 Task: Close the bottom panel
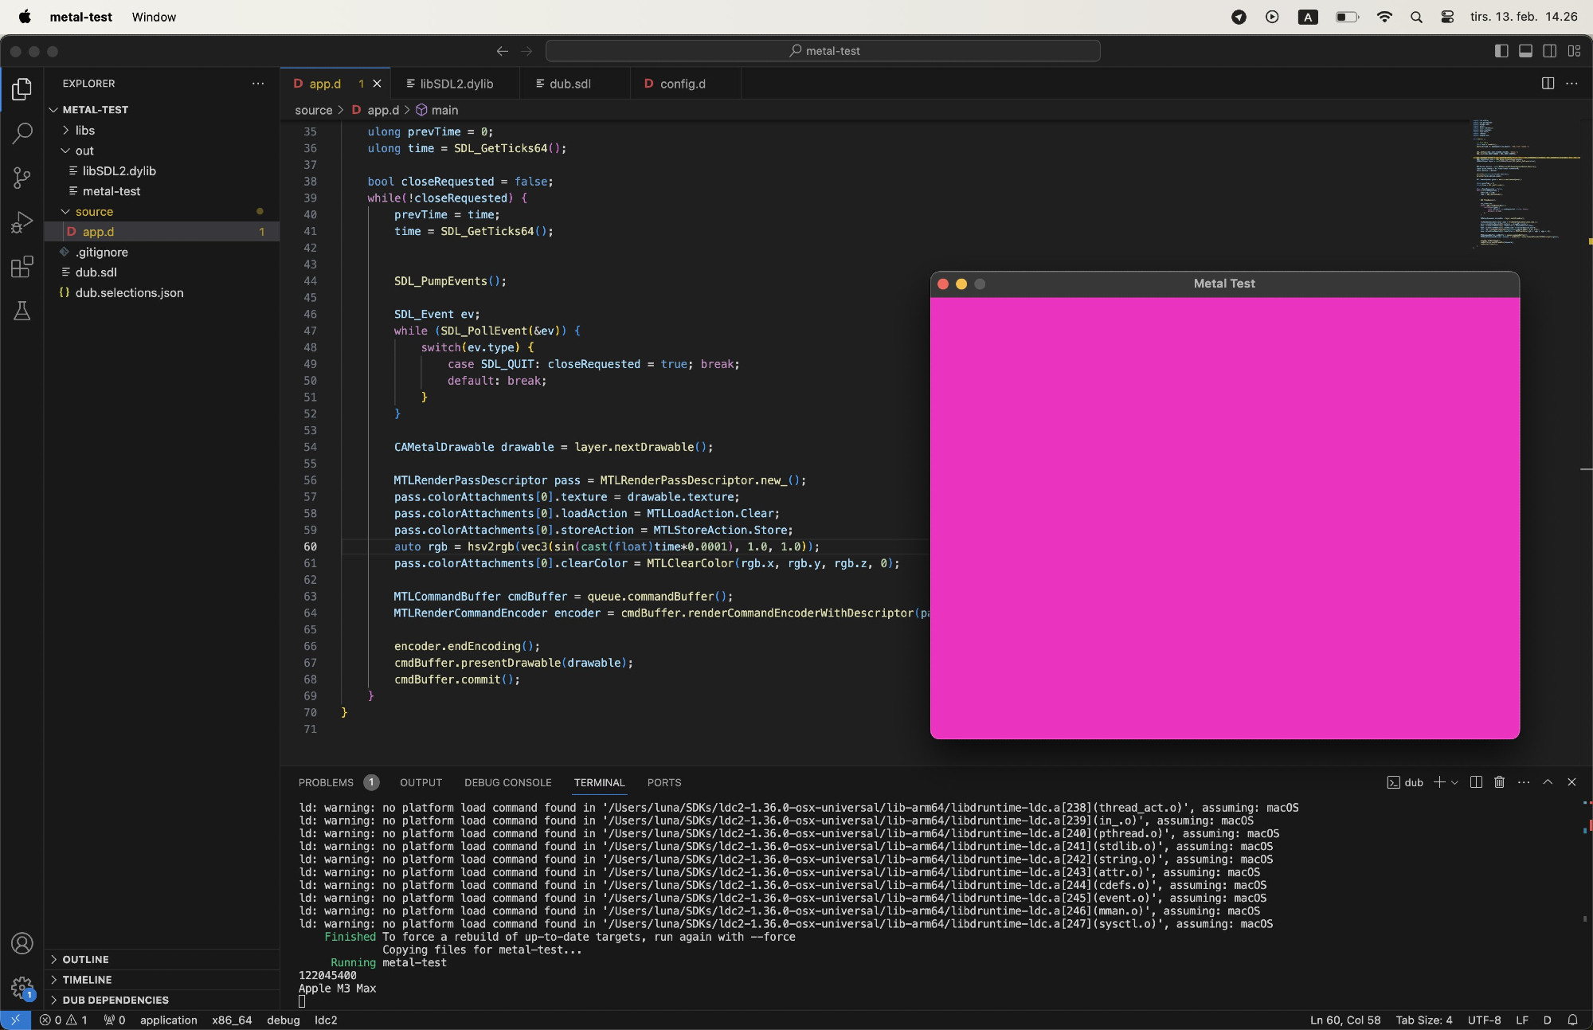pyautogui.click(x=1571, y=782)
